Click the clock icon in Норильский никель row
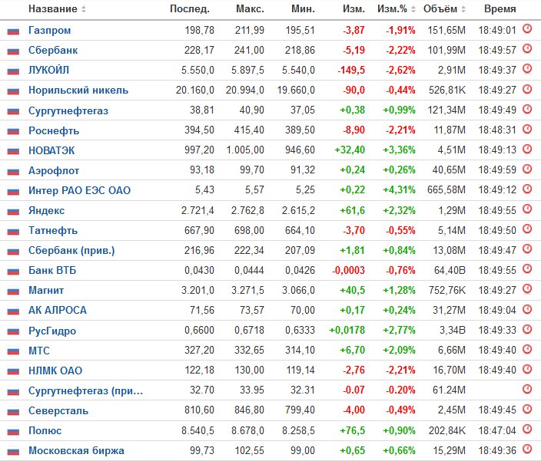541x461 pixels. pos(527,89)
